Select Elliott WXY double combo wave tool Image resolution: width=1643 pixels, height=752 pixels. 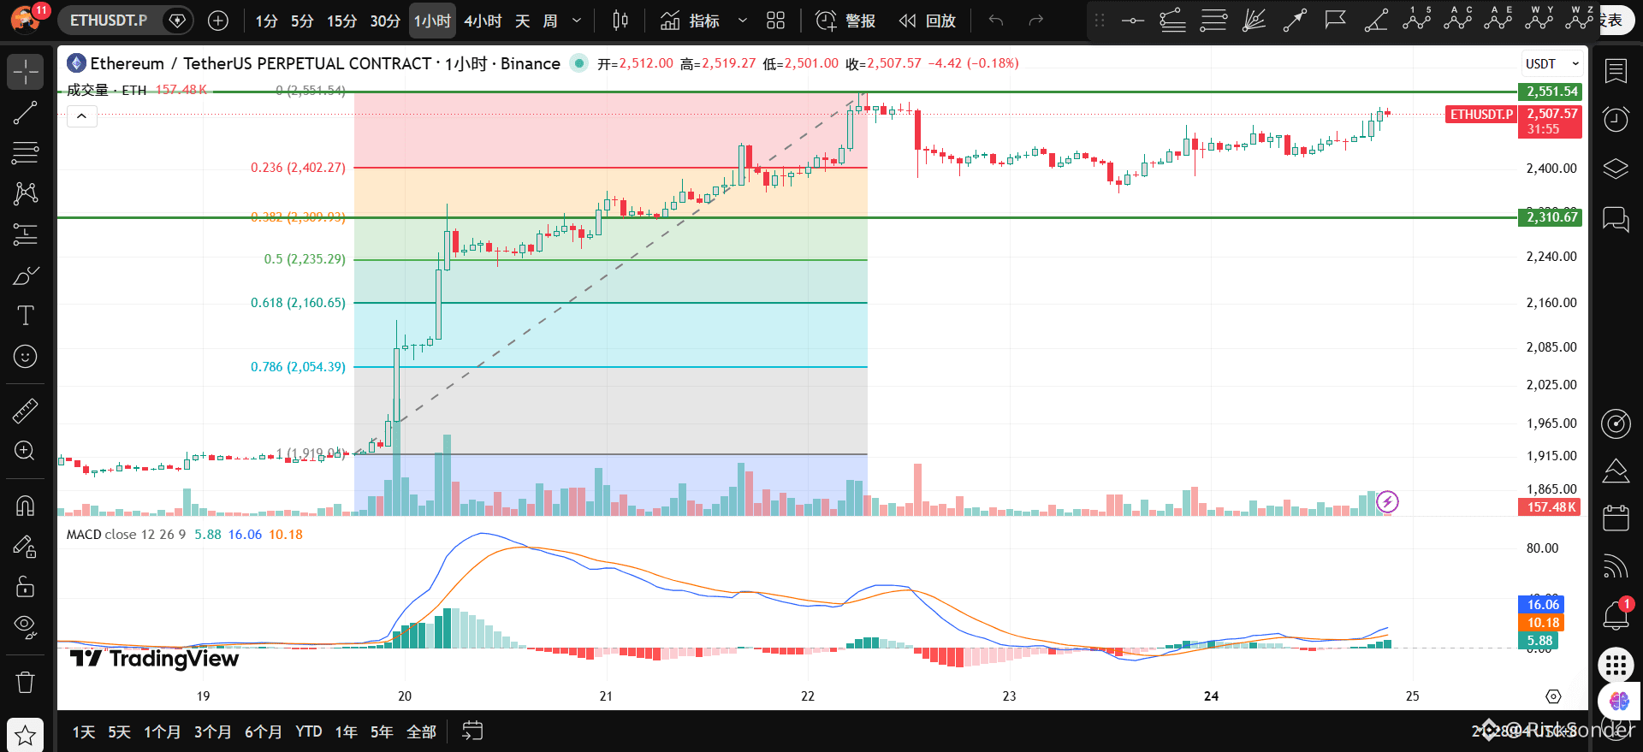pos(1539,19)
